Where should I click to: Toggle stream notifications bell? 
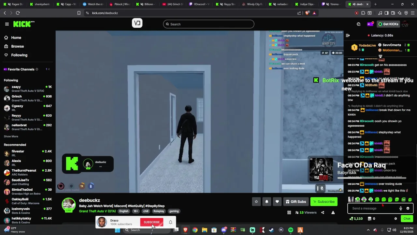[x=267, y=202]
